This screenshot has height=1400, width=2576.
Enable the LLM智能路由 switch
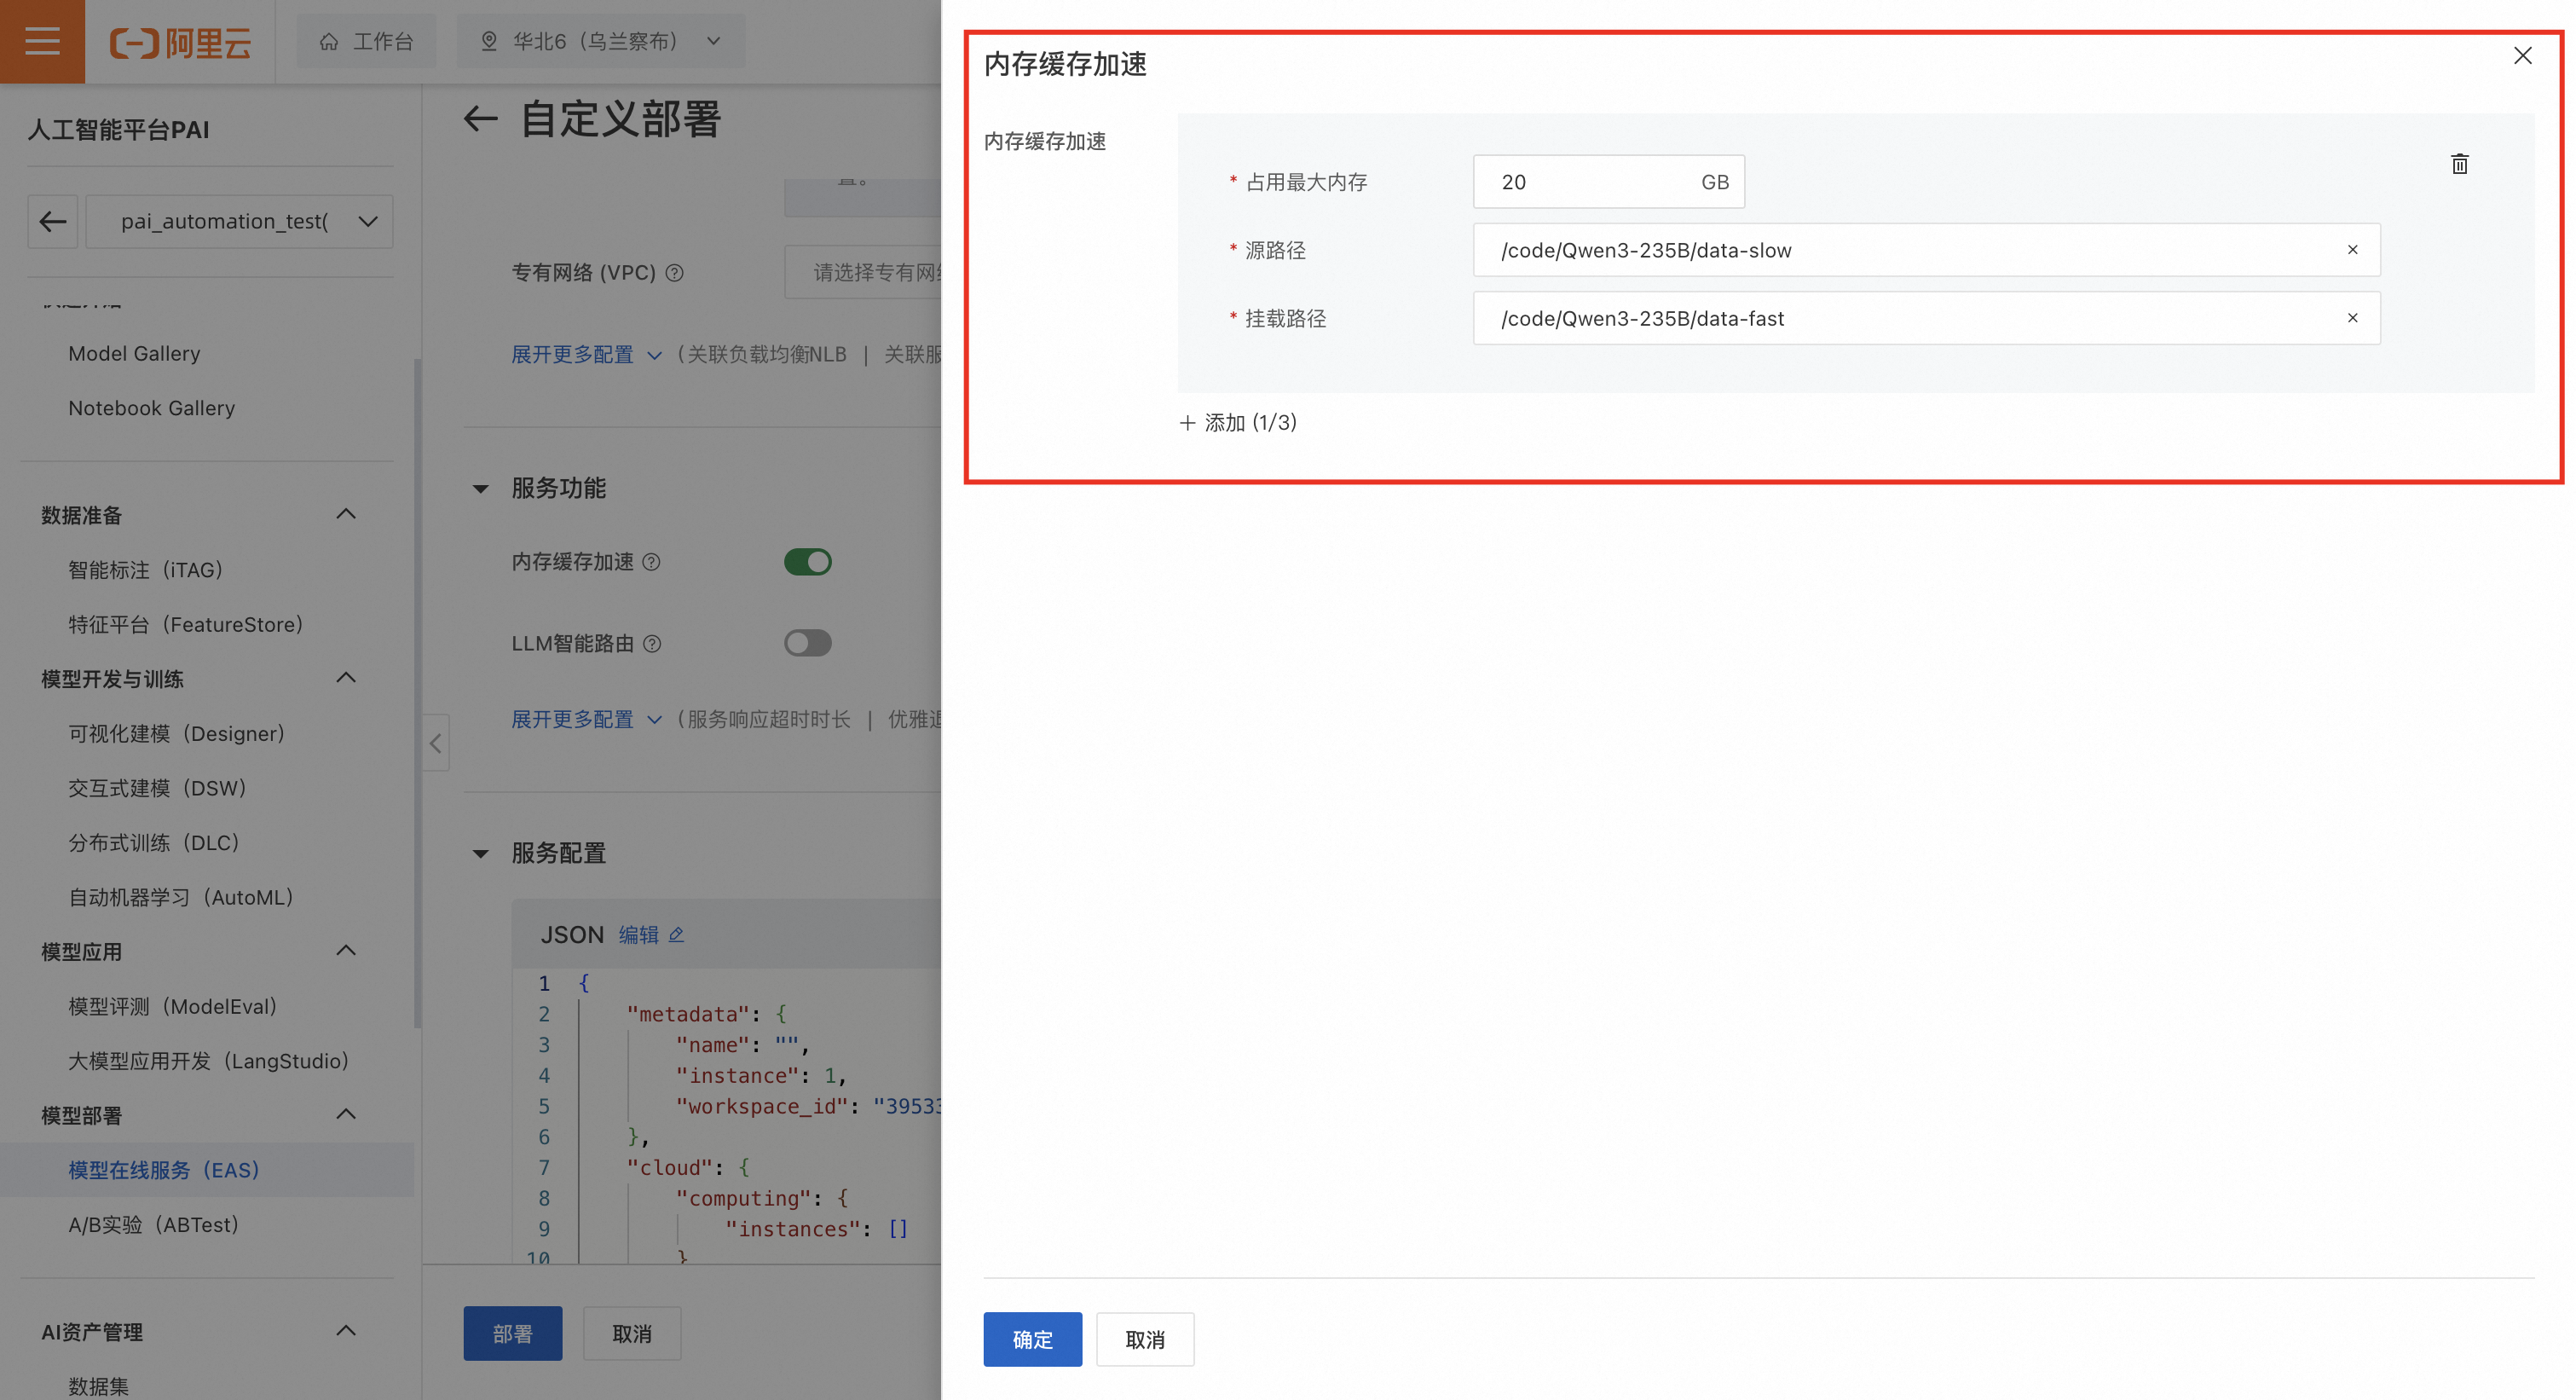click(807, 643)
